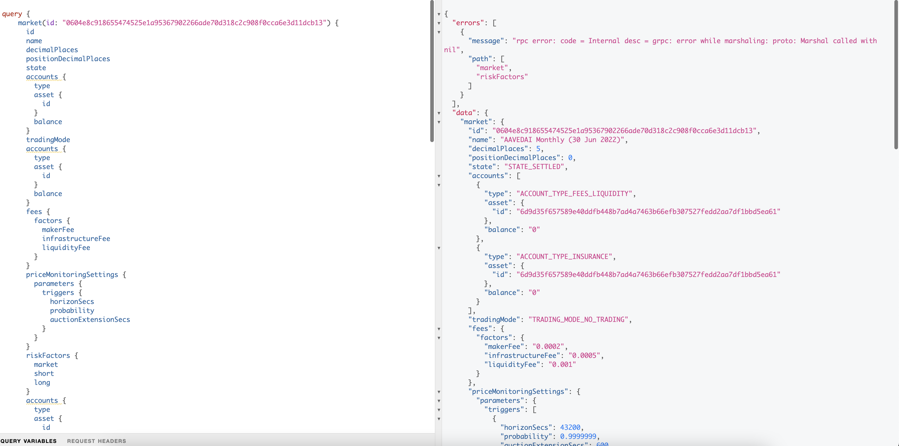
Task: Click "infrastructureFee" field in the query editor
Action: coord(76,239)
